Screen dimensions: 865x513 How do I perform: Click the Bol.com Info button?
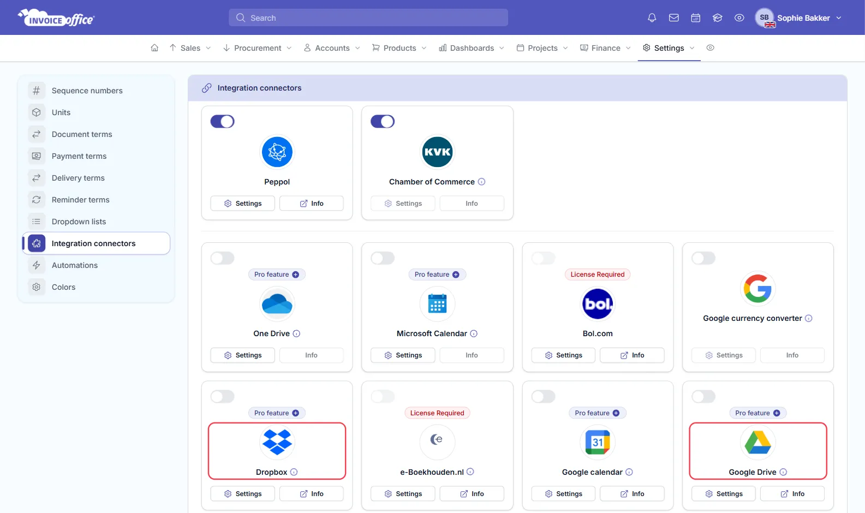click(x=632, y=355)
